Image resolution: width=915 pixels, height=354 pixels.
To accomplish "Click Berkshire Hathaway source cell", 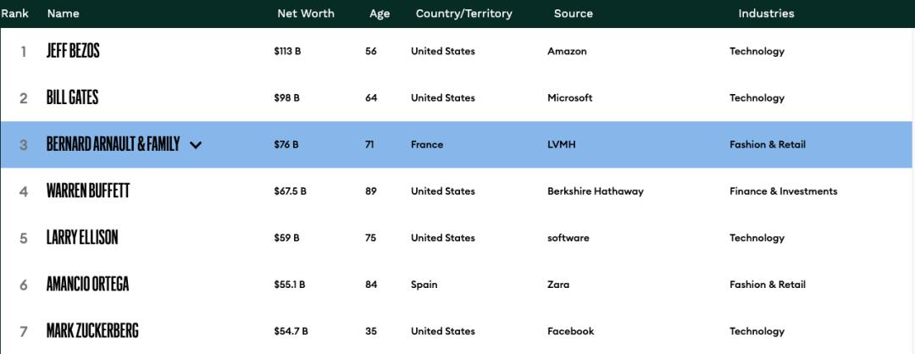I will tap(595, 191).
